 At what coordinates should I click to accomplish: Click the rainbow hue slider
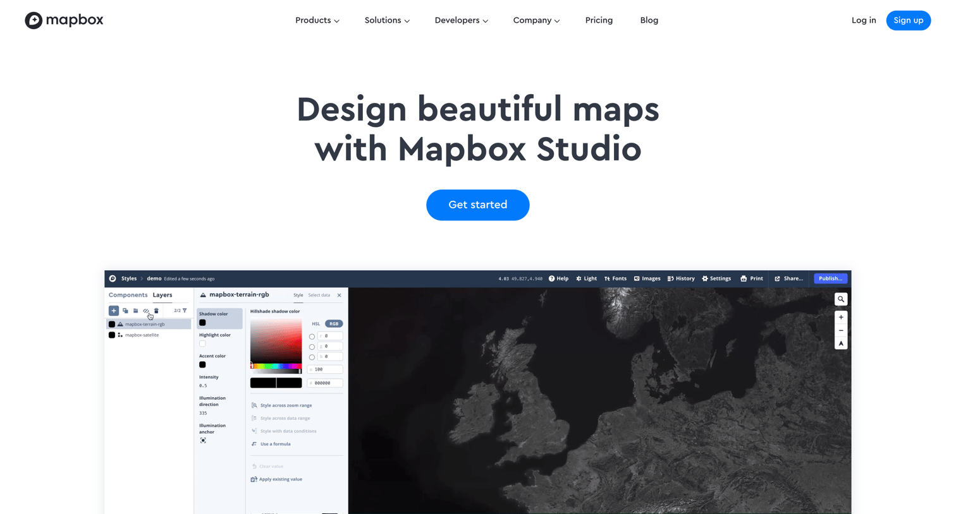pyautogui.click(x=276, y=366)
